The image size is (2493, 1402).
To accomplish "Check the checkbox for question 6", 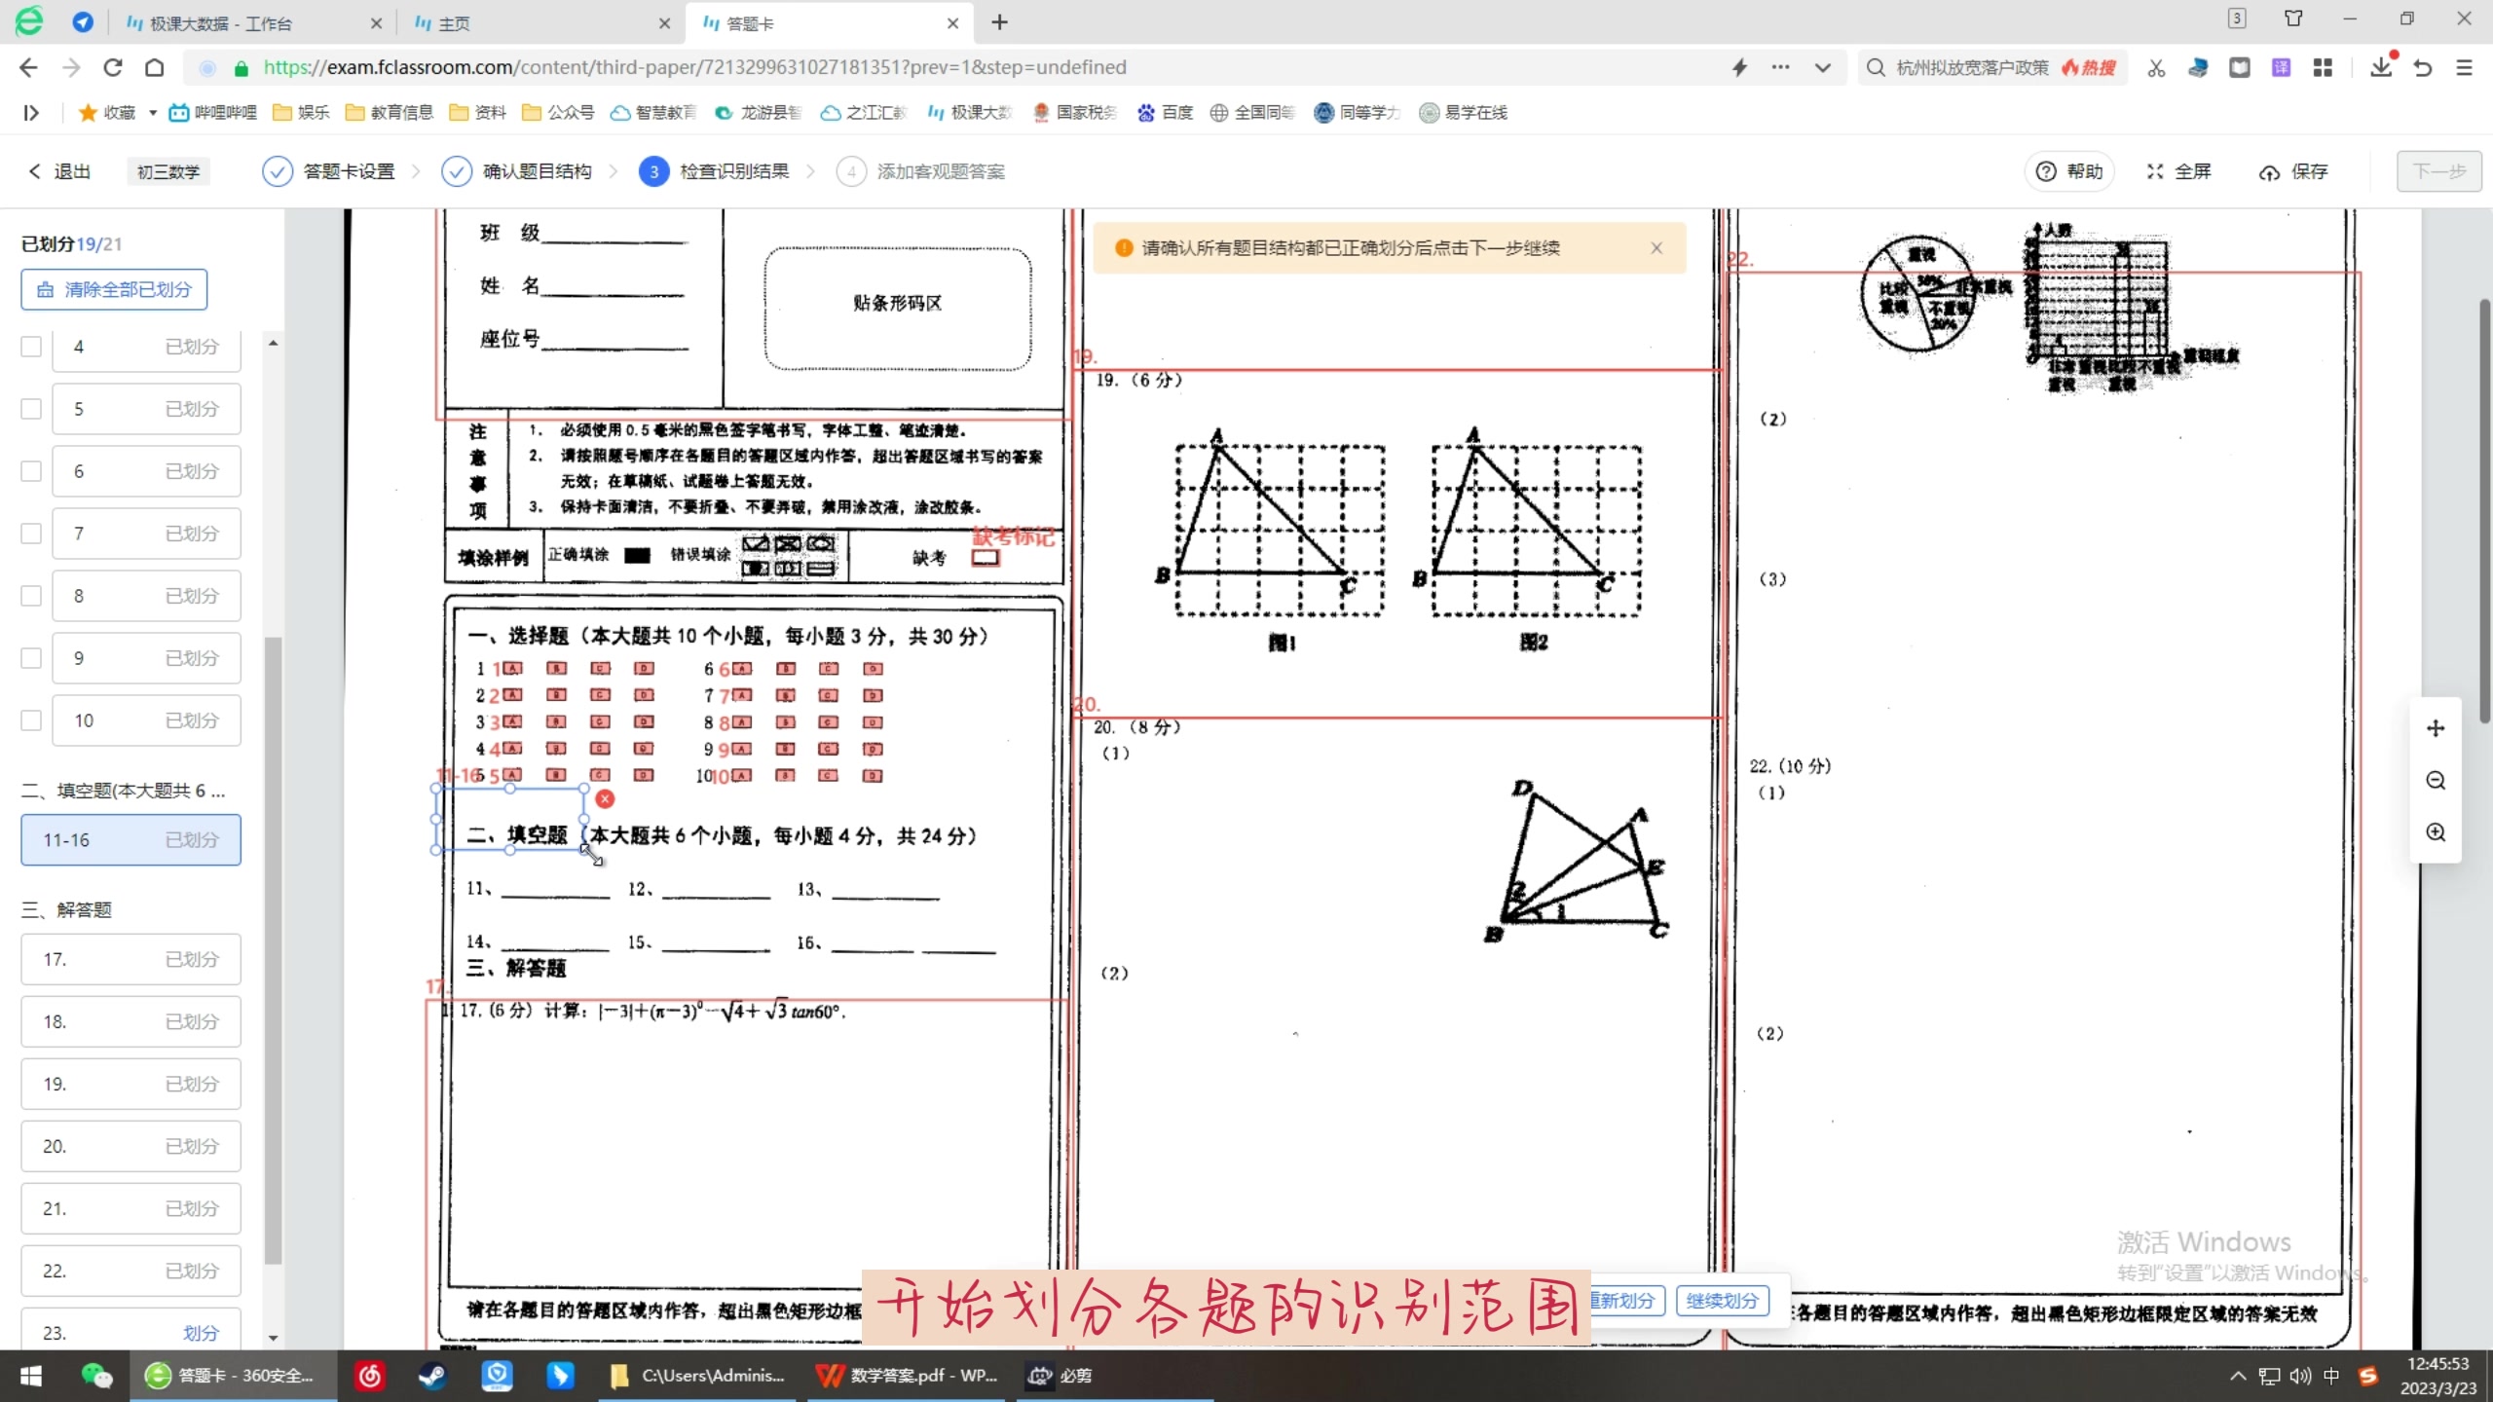I will (x=31, y=471).
